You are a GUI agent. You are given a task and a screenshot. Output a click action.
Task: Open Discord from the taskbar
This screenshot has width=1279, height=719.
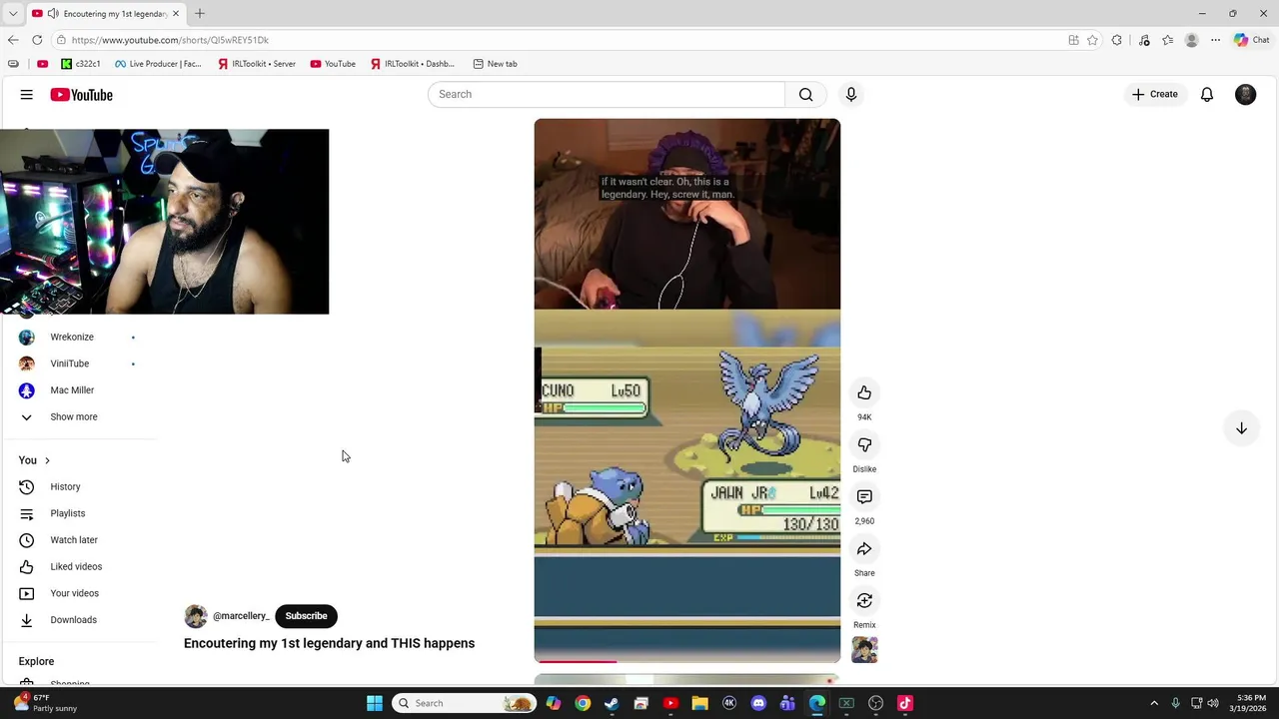pyautogui.click(x=758, y=703)
